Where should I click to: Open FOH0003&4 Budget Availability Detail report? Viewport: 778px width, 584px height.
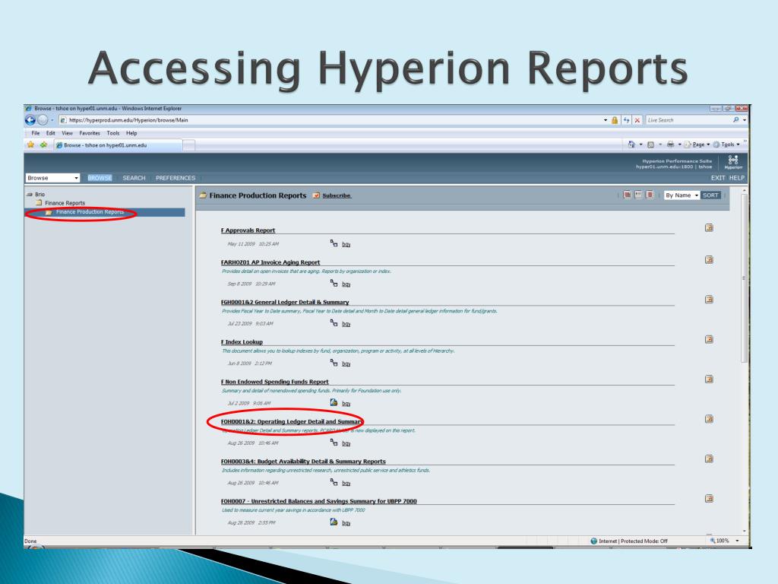pyautogui.click(x=303, y=462)
